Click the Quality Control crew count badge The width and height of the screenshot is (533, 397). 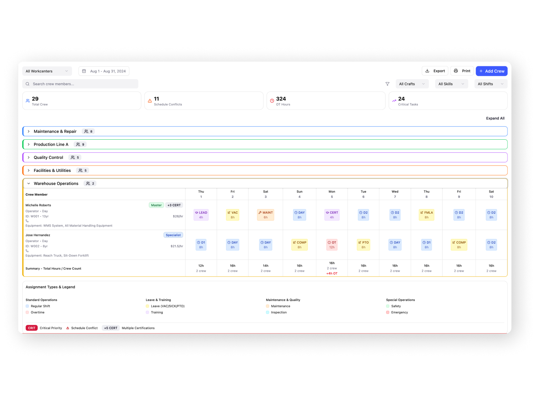(75, 157)
